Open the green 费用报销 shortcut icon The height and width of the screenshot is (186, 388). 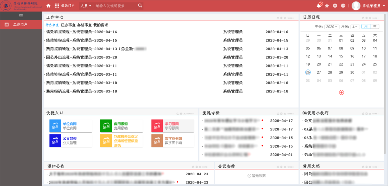106,125
